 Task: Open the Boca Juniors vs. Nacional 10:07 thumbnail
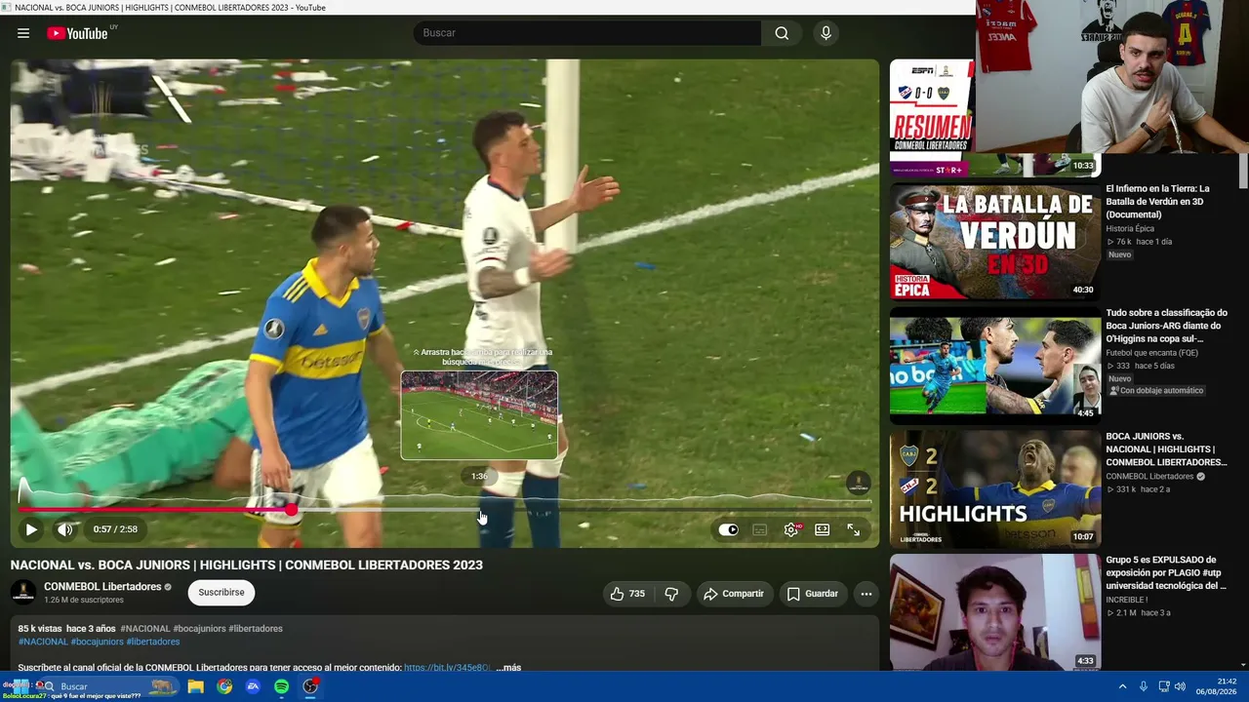995,487
